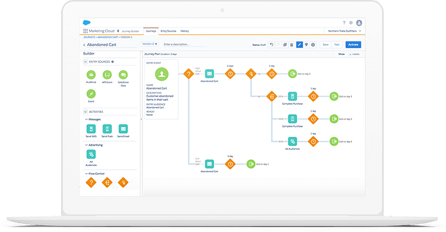The width and height of the screenshot is (446, 232).
Task: Switch to the Entry Sources tab
Action: tap(169, 31)
